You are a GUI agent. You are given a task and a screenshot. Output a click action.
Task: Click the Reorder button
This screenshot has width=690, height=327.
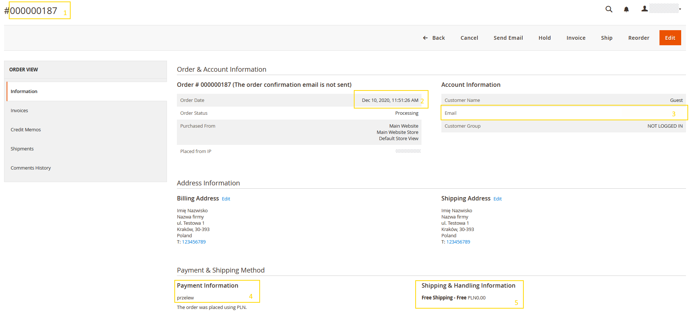(x=639, y=38)
